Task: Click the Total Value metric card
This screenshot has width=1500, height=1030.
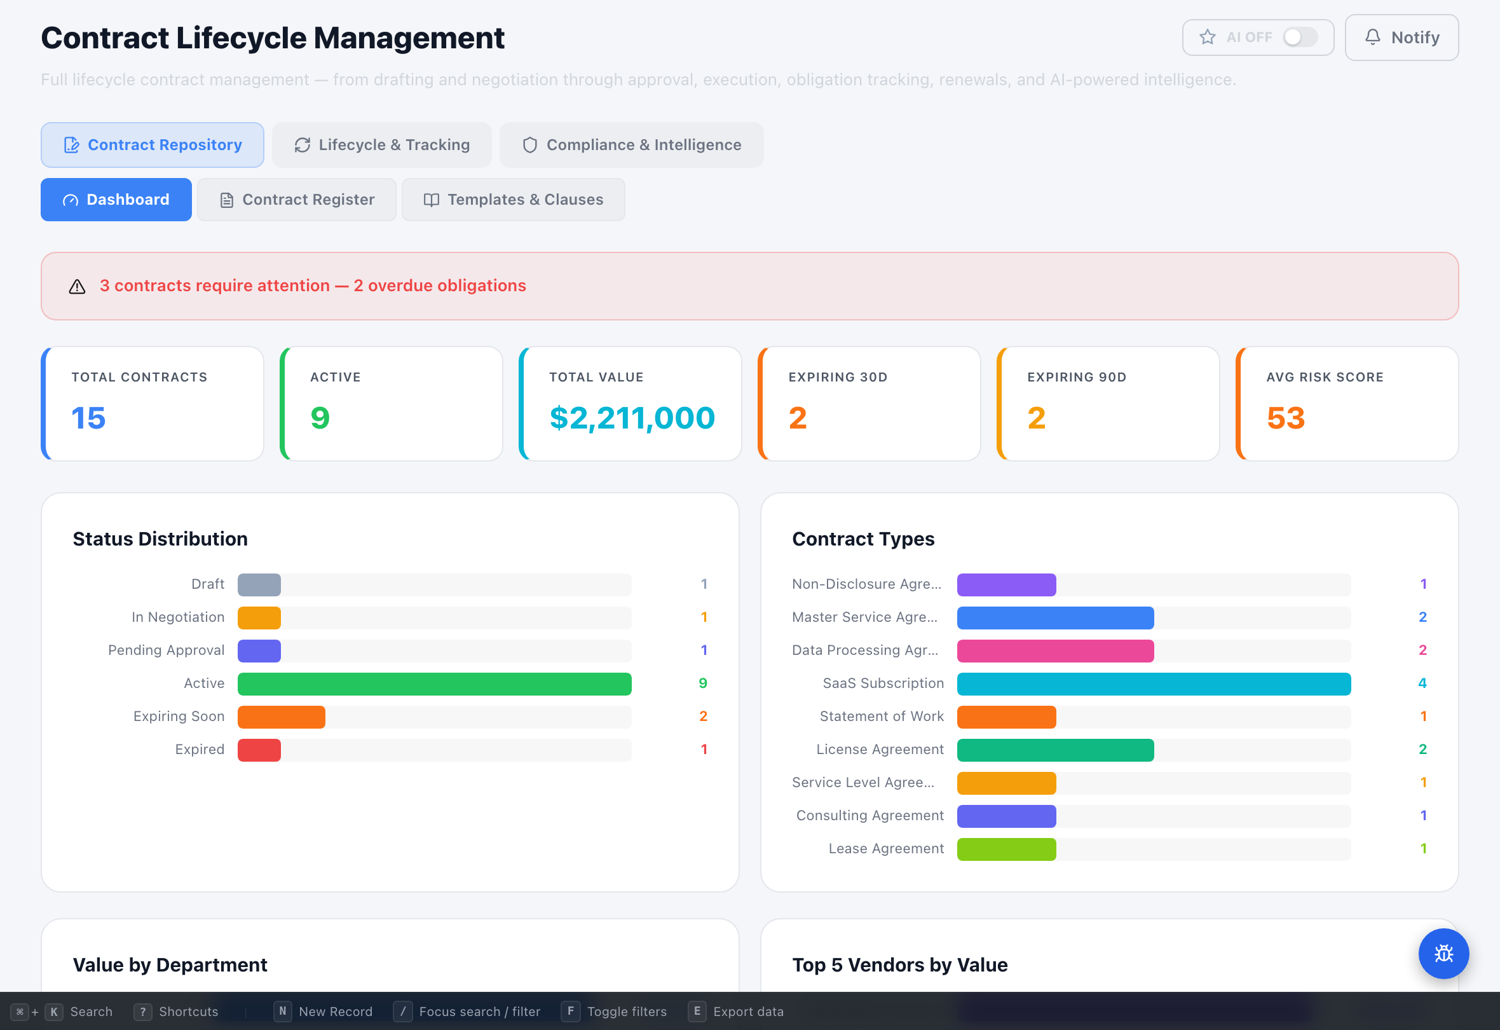Action: 631,404
